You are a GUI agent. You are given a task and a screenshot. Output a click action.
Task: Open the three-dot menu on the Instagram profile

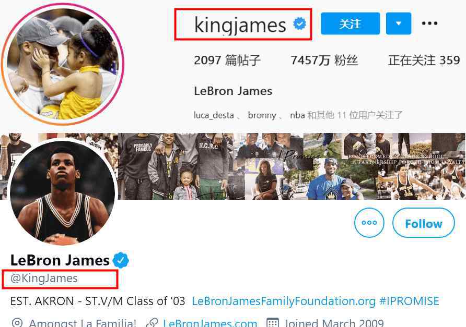[x=430, y=23]
